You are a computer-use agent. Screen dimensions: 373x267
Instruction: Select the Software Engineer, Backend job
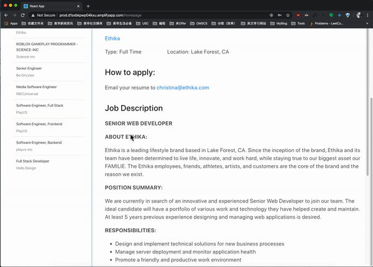(x=48, y=146)
